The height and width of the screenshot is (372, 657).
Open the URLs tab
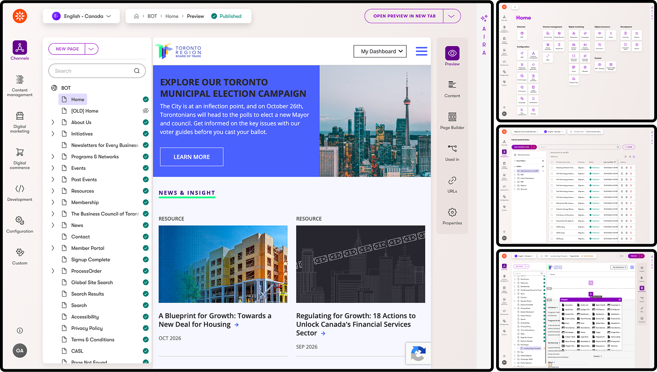(x=452, y=184)
